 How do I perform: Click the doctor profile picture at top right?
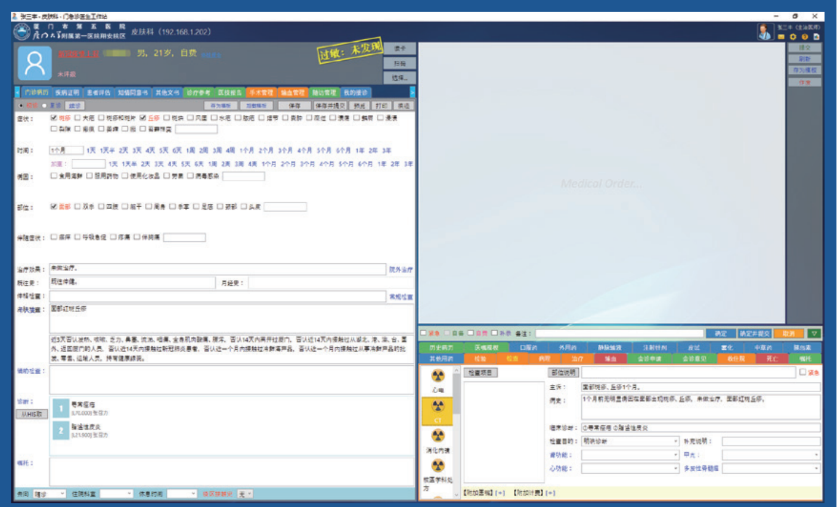[x=764, y=32]
